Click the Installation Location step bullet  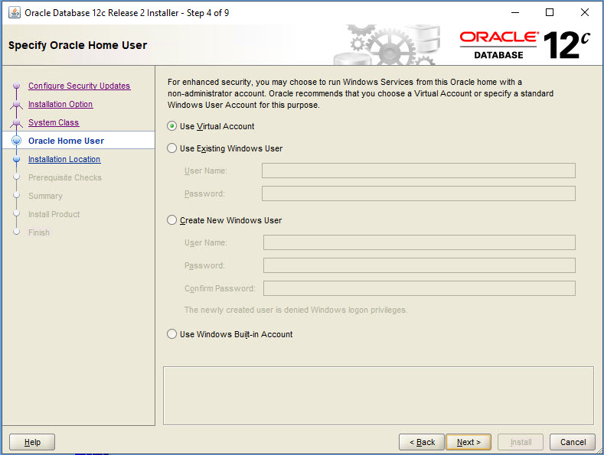pyautogui.click(x=17, y=159)
